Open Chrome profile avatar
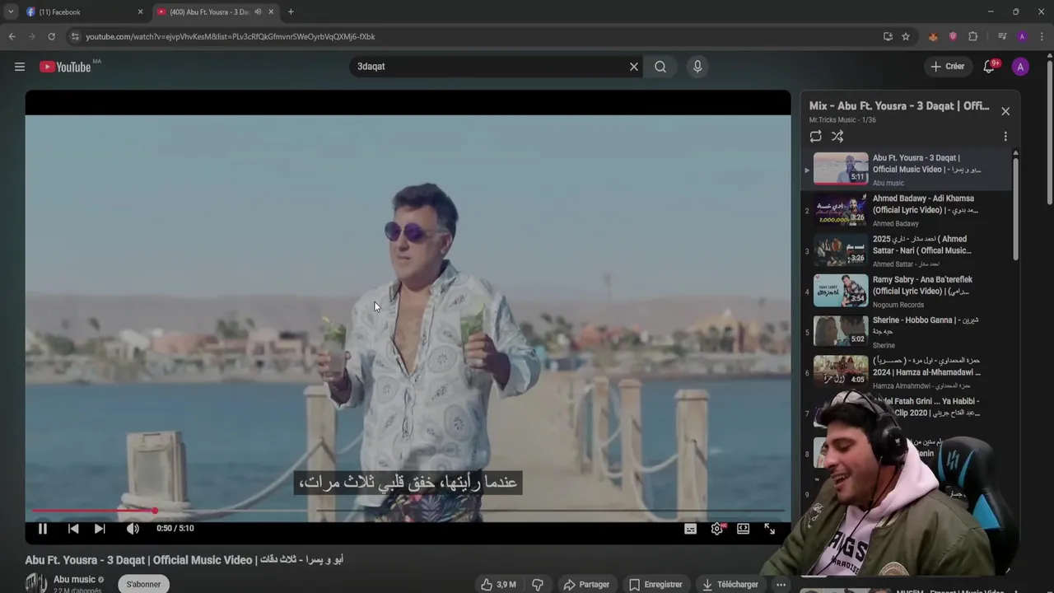 point(1022,36)
